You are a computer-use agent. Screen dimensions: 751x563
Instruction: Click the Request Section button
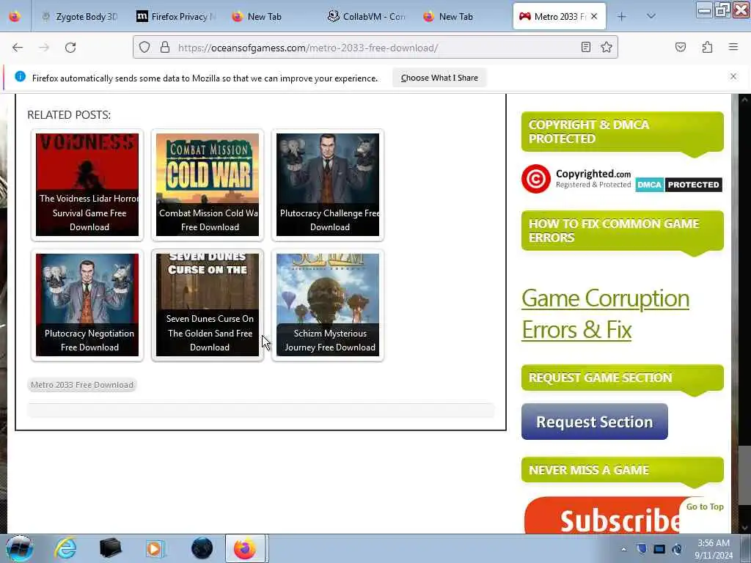point(594,422)
